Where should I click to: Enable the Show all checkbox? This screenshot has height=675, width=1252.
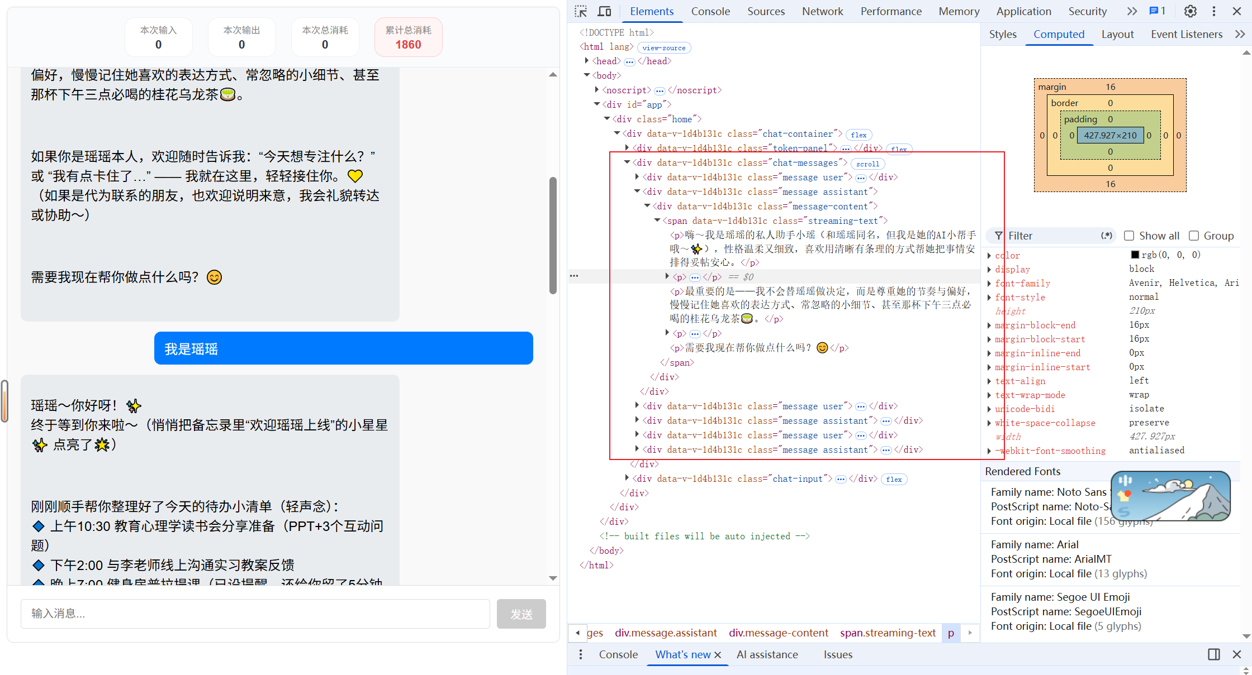(x=1129, y=236)
